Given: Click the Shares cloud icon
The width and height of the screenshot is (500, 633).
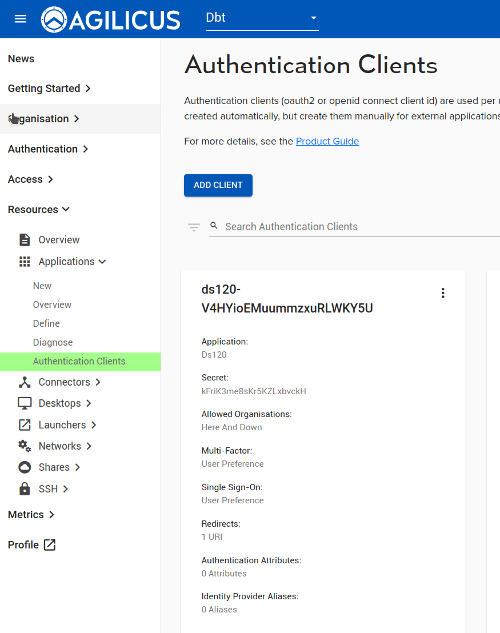Looking at the screenshot, I should coord(25,467).
